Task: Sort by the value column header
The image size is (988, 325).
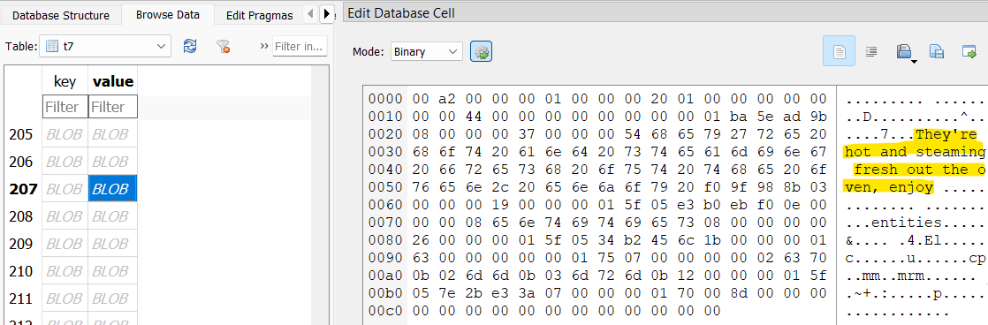Action: (x=113, y=81)
